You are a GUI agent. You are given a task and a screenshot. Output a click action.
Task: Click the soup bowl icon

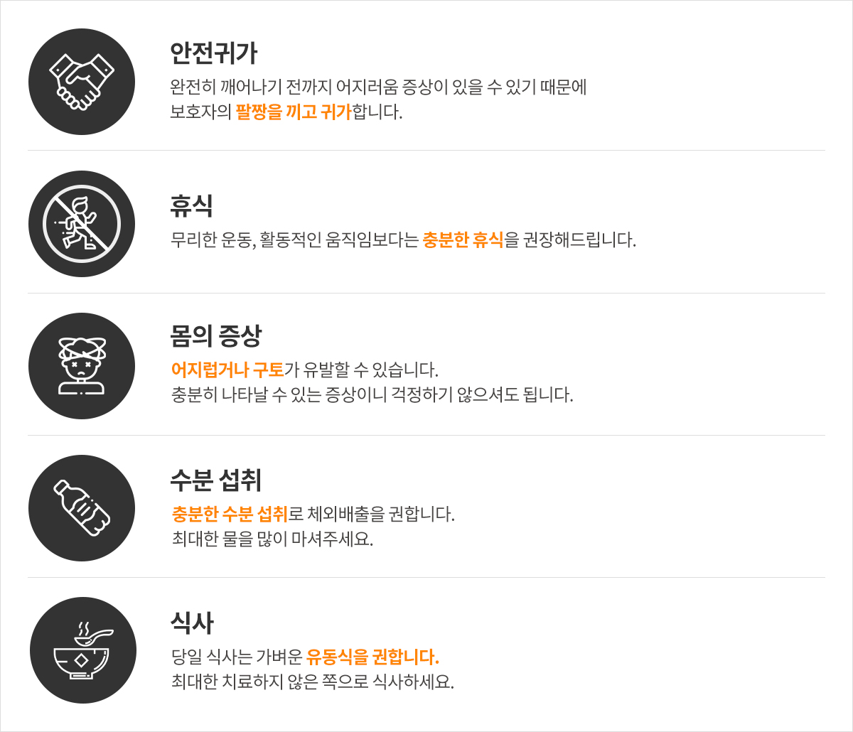click(x=82, y=650)
